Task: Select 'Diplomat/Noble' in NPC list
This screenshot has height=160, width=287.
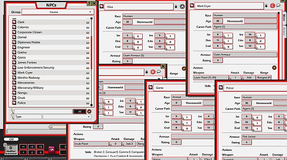Action: [29, 42]
